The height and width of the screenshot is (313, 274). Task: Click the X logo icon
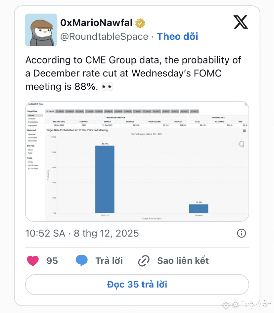coord(241,22)
